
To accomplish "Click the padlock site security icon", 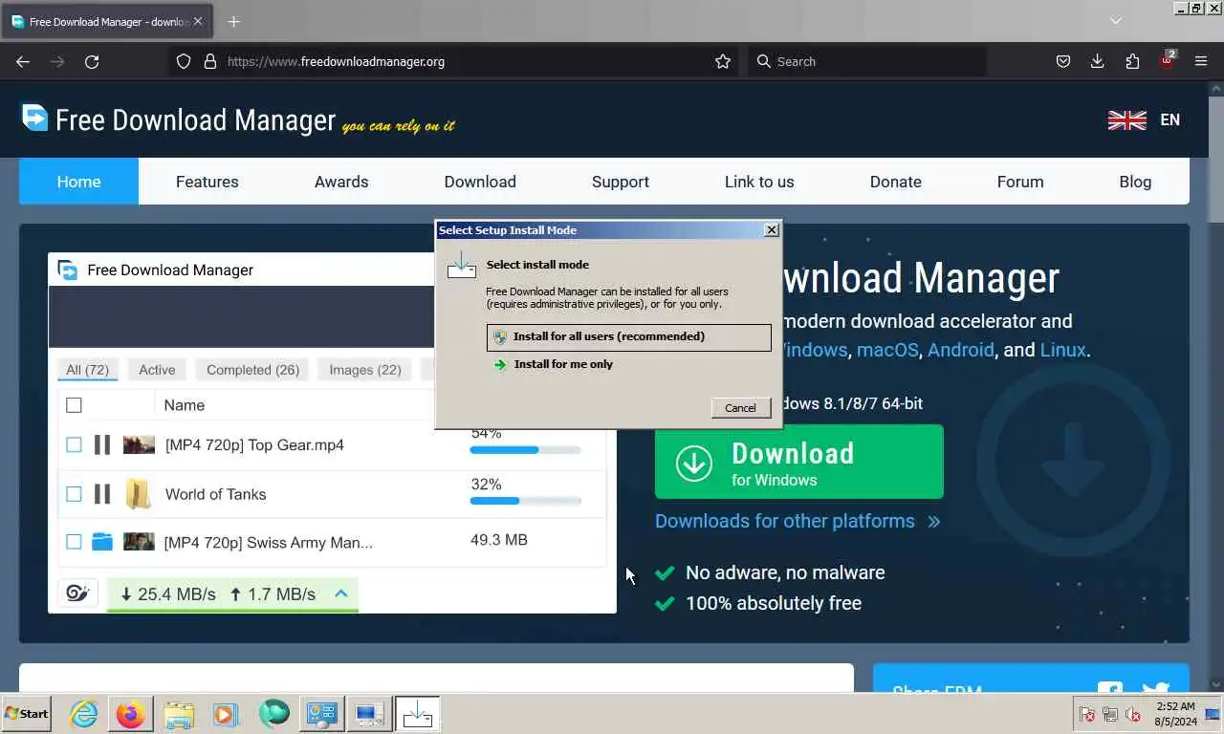I will pyautogui.click(x=210, y=61).
